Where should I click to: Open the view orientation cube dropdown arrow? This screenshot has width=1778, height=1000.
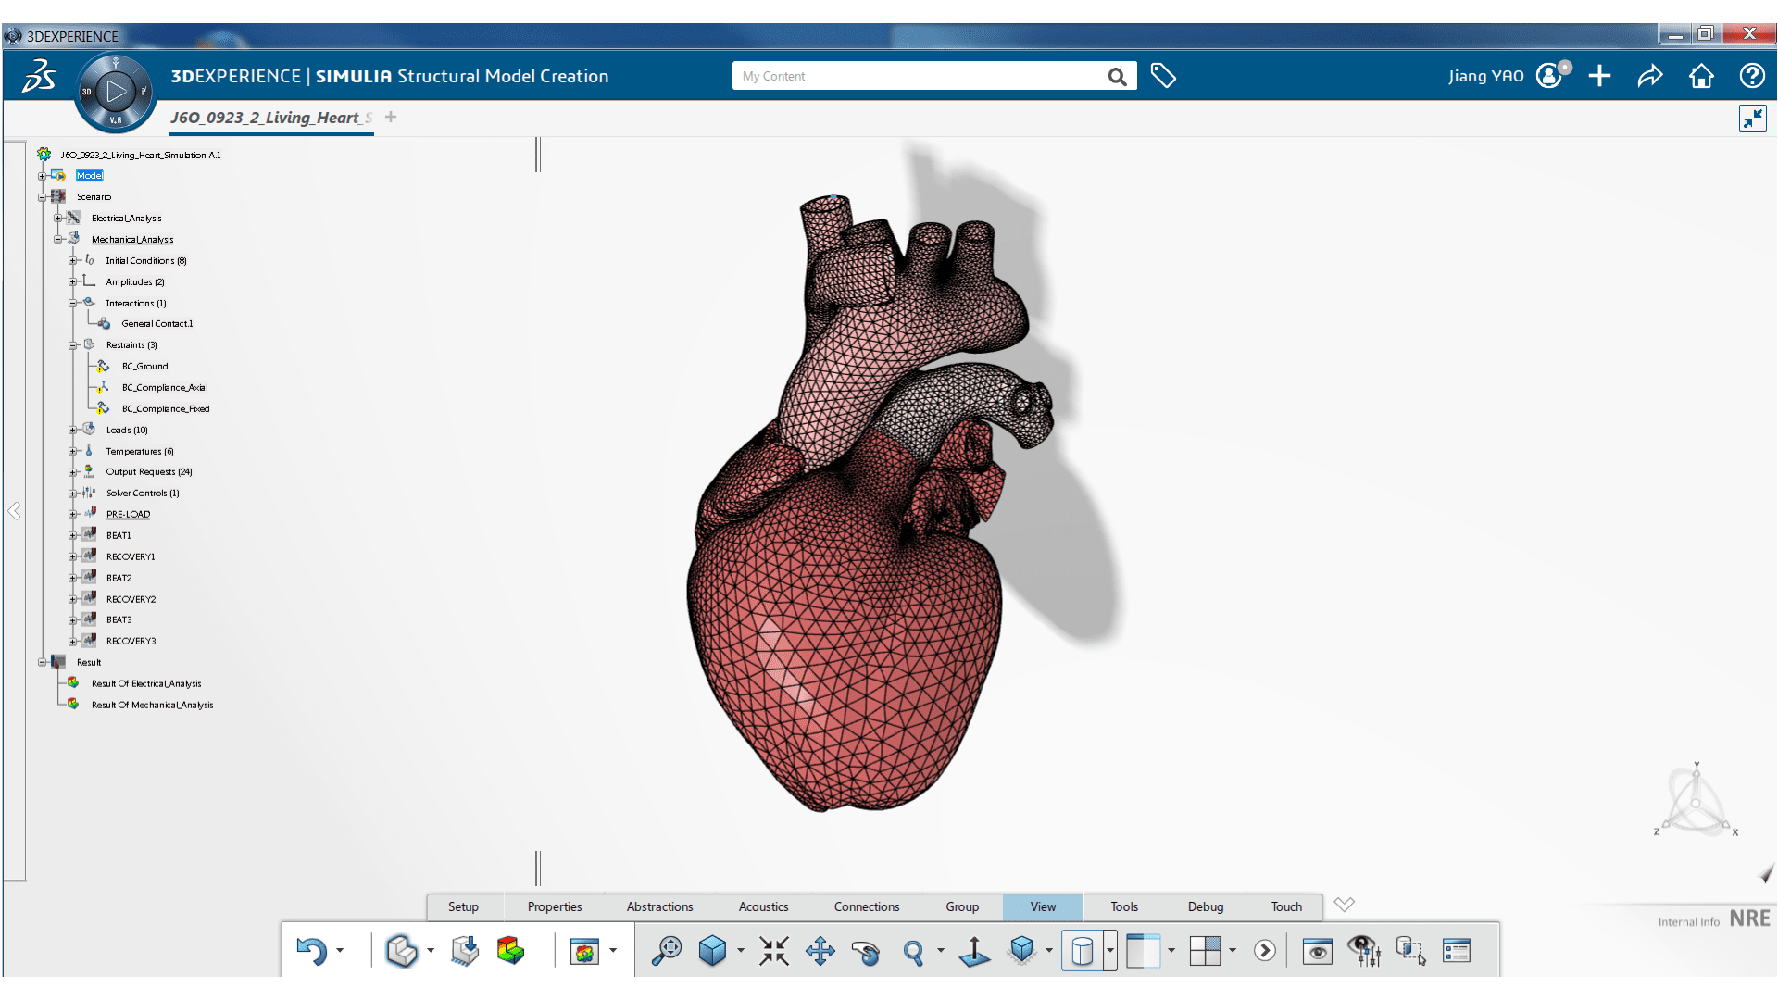(740, 951)
